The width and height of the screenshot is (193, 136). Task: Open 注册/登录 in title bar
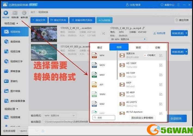tap(133, 5)
